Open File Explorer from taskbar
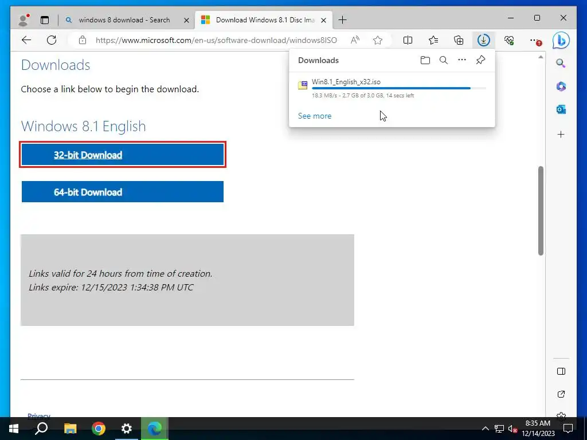Screen dimensions: 587x440 click(70, 429)
